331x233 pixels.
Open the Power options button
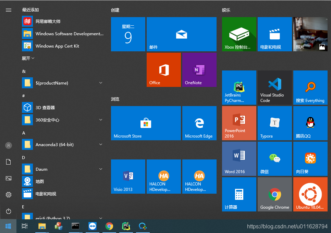pos(9,211)
